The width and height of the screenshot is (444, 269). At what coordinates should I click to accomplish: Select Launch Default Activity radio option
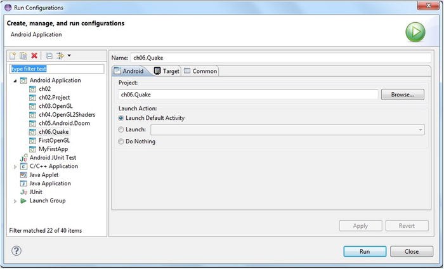121,118
